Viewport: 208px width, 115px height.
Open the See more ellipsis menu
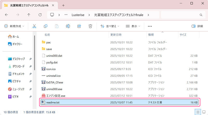point(150,26)
